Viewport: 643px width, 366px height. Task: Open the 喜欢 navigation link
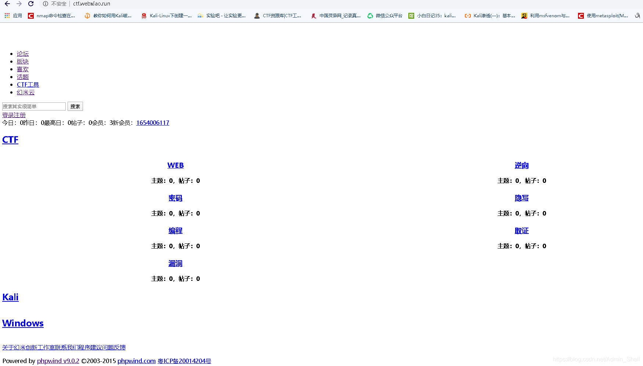tap(23, 69)
